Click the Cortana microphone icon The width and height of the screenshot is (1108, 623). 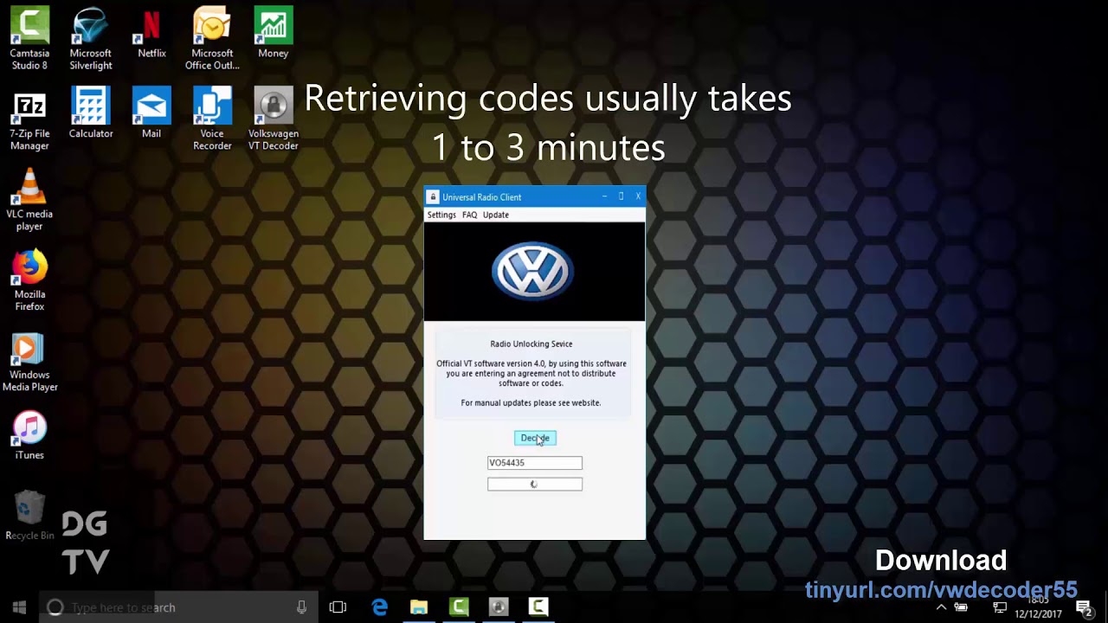click(301, 607)
